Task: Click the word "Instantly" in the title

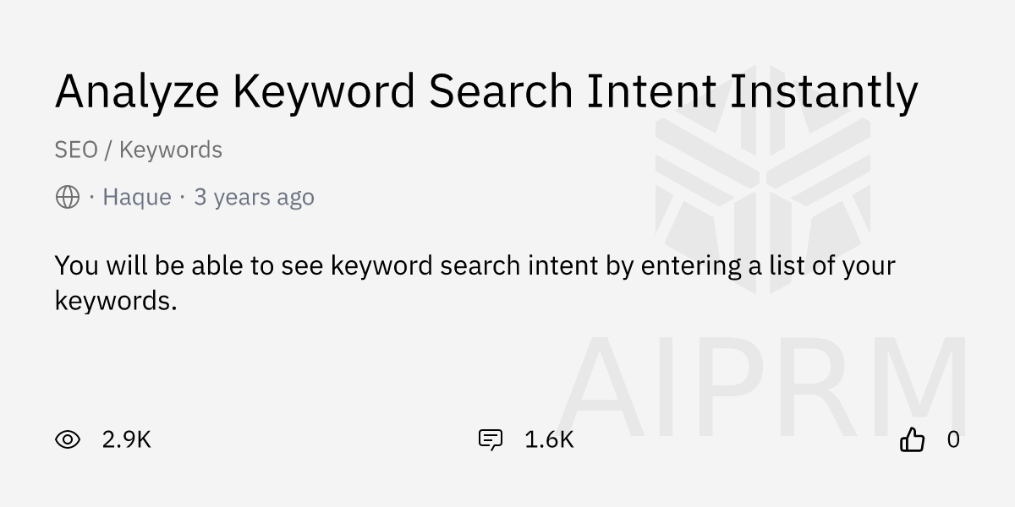Action: (x=823, y=91)
